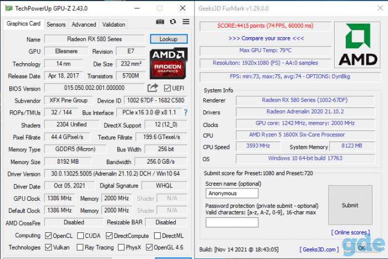
Task: Switch to the Graphics Card tab
Action: 23,24
